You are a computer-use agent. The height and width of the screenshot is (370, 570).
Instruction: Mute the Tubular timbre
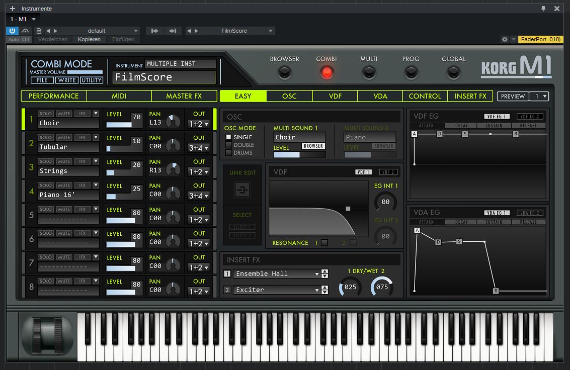tap(64, 138)
